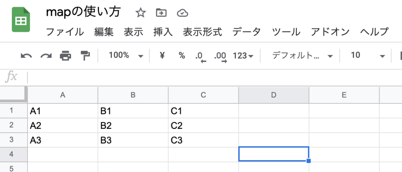Open the 表示形式 menu
This screenshot has width=402, height=172.
pos(202,32)
